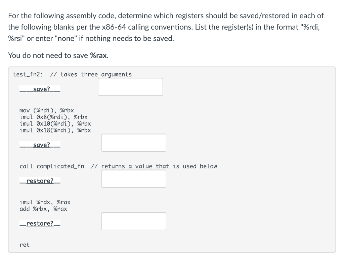Click the first restore? answer field
The height and width of the screenshot is (273, 344).
[133, 179]
